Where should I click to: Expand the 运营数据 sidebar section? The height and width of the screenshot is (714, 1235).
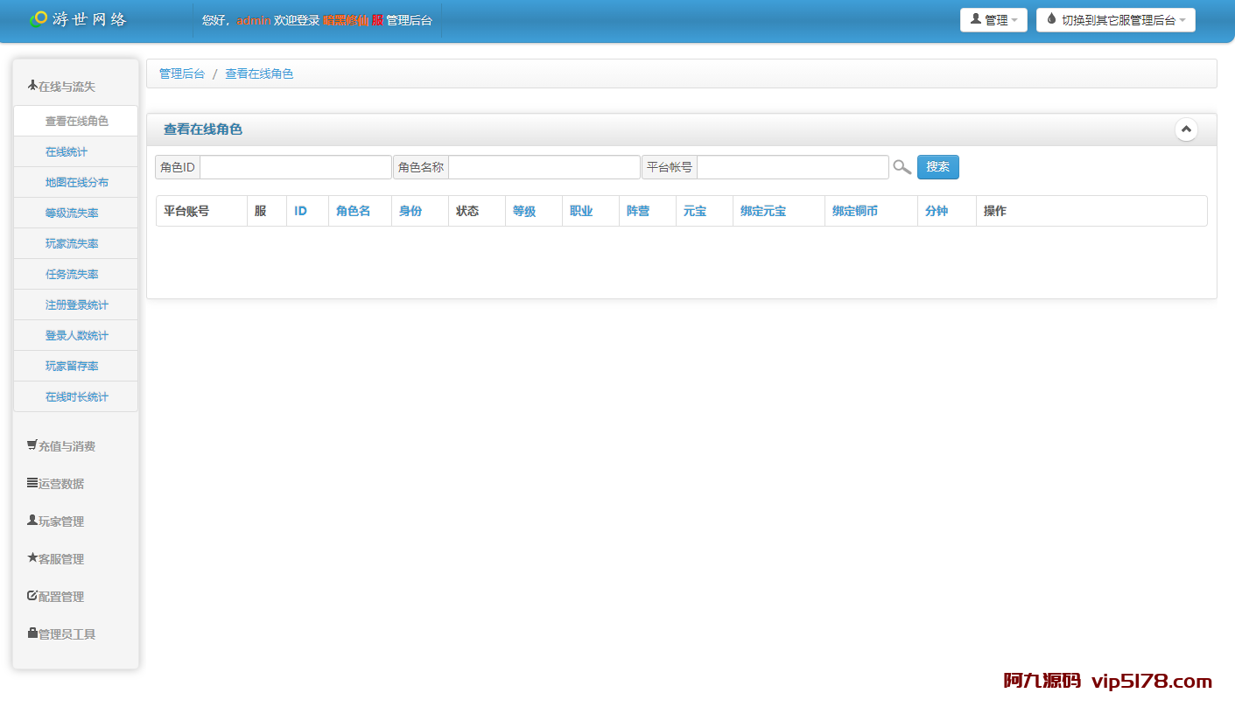[56, 484]
